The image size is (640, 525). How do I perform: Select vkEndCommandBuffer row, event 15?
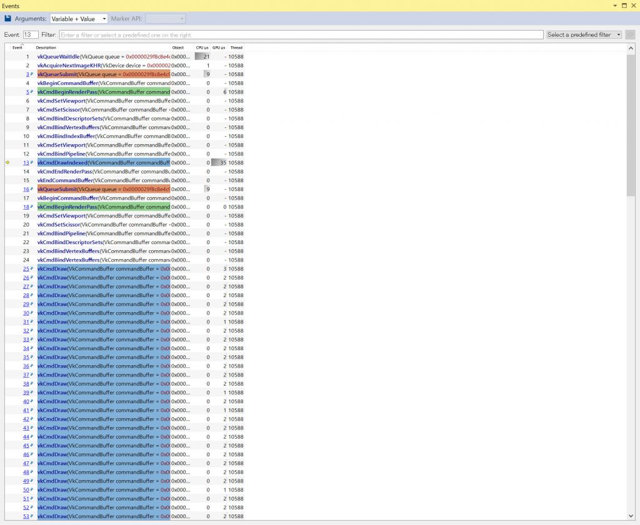click(x=124, y=180)
